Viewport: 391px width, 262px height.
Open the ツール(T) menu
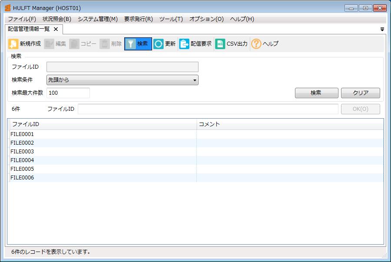pos(171,19)
